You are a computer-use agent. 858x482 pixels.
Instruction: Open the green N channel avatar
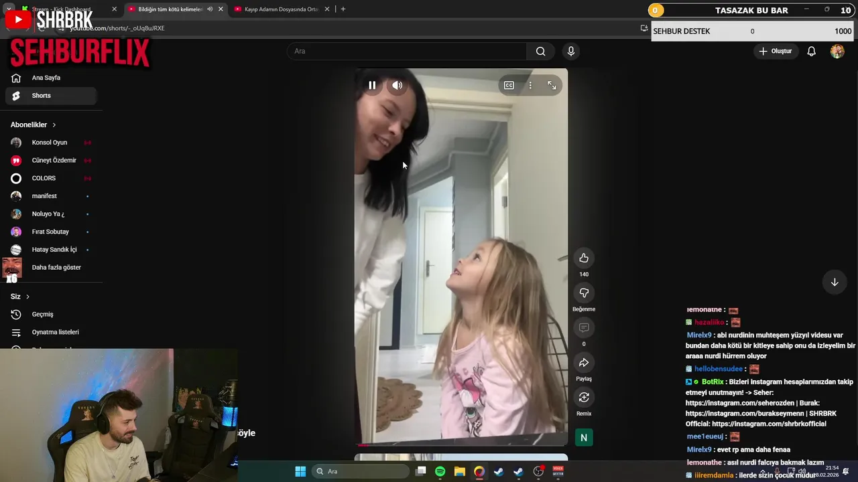[x=584, y=438]
